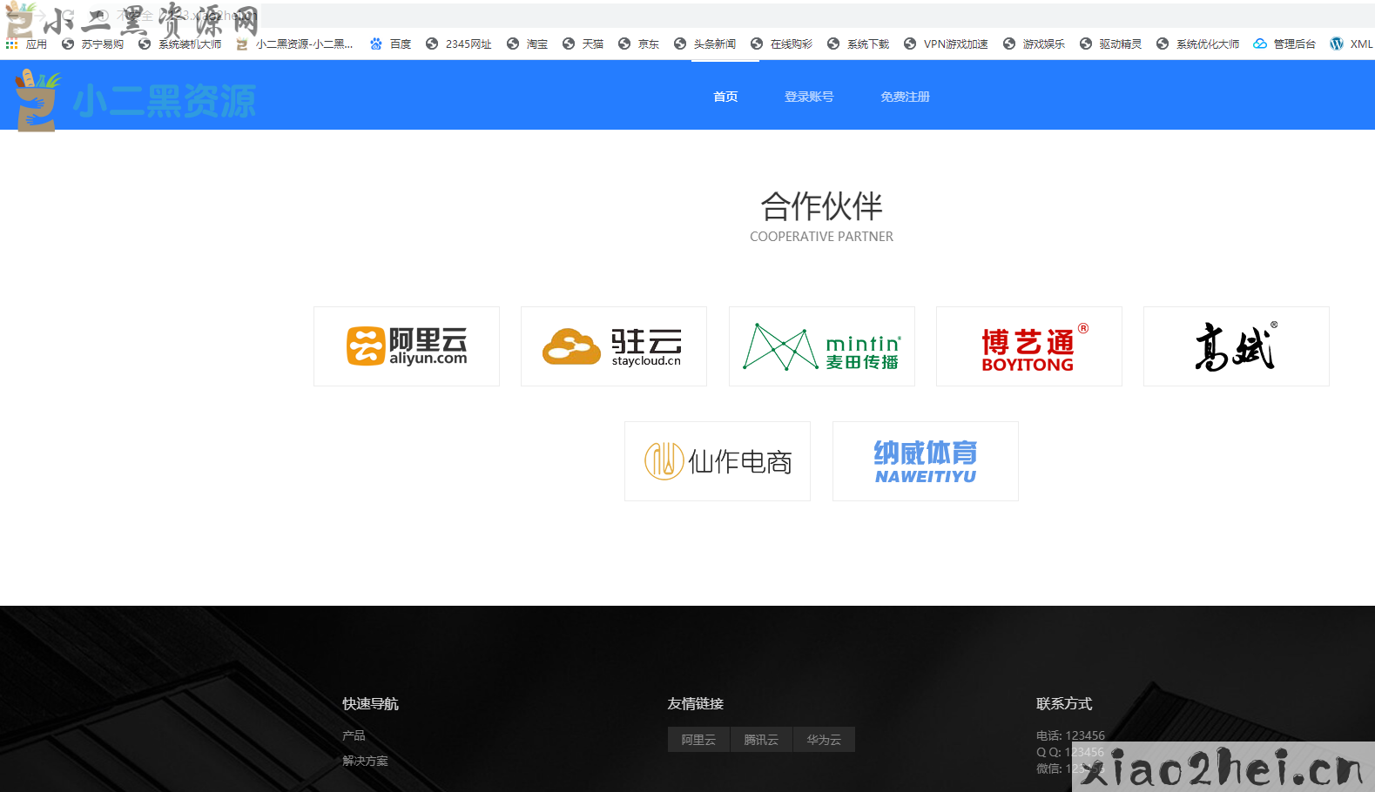Open the 系统下载 bookmark
Viewport: 1375px width, 792px height.
[x=859, y=44]
